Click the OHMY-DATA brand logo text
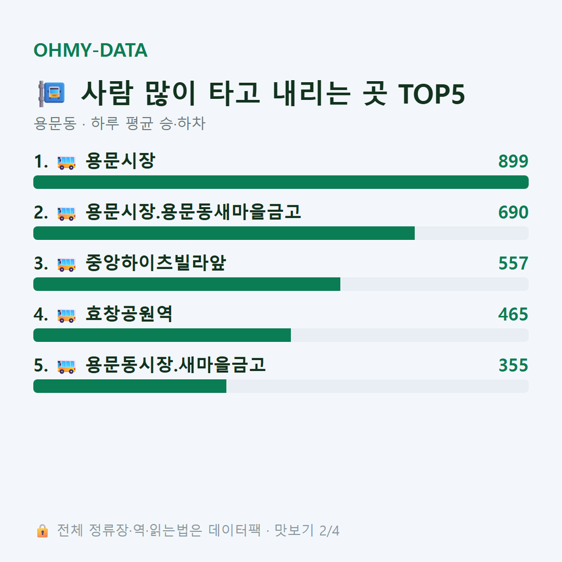Image resolution: width=562 pixels, height=562 pixels. coord(91,50)
